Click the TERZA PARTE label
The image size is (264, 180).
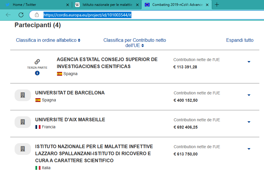click(x=37, y=68)
